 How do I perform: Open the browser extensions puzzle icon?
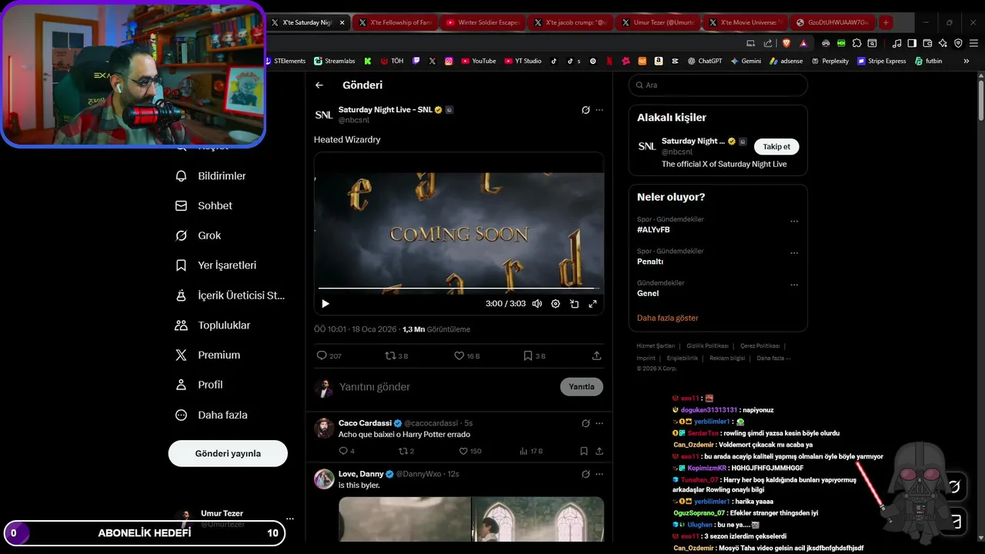(856, 43)
